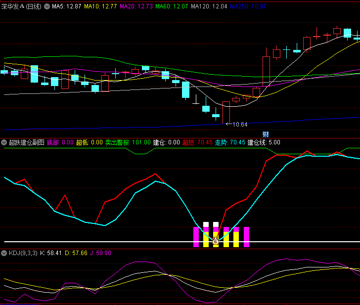Screen dimensions: 360x305
Task: Click the 超短: 70.45 red value
Action: [x=197, y=142]
